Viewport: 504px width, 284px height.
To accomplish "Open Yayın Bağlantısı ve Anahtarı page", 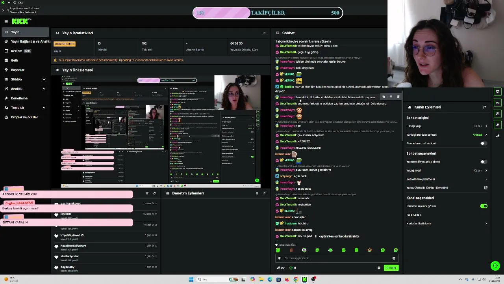I will [x=27, y=41].
